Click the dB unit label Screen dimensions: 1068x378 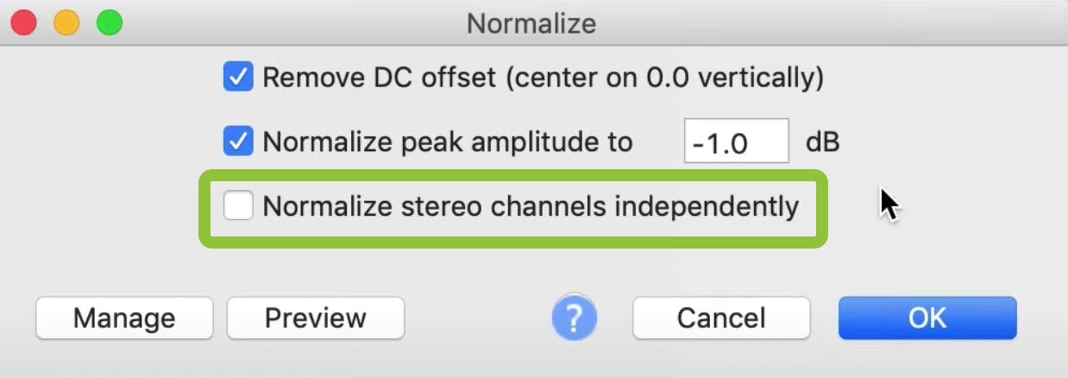coord(822,142)
